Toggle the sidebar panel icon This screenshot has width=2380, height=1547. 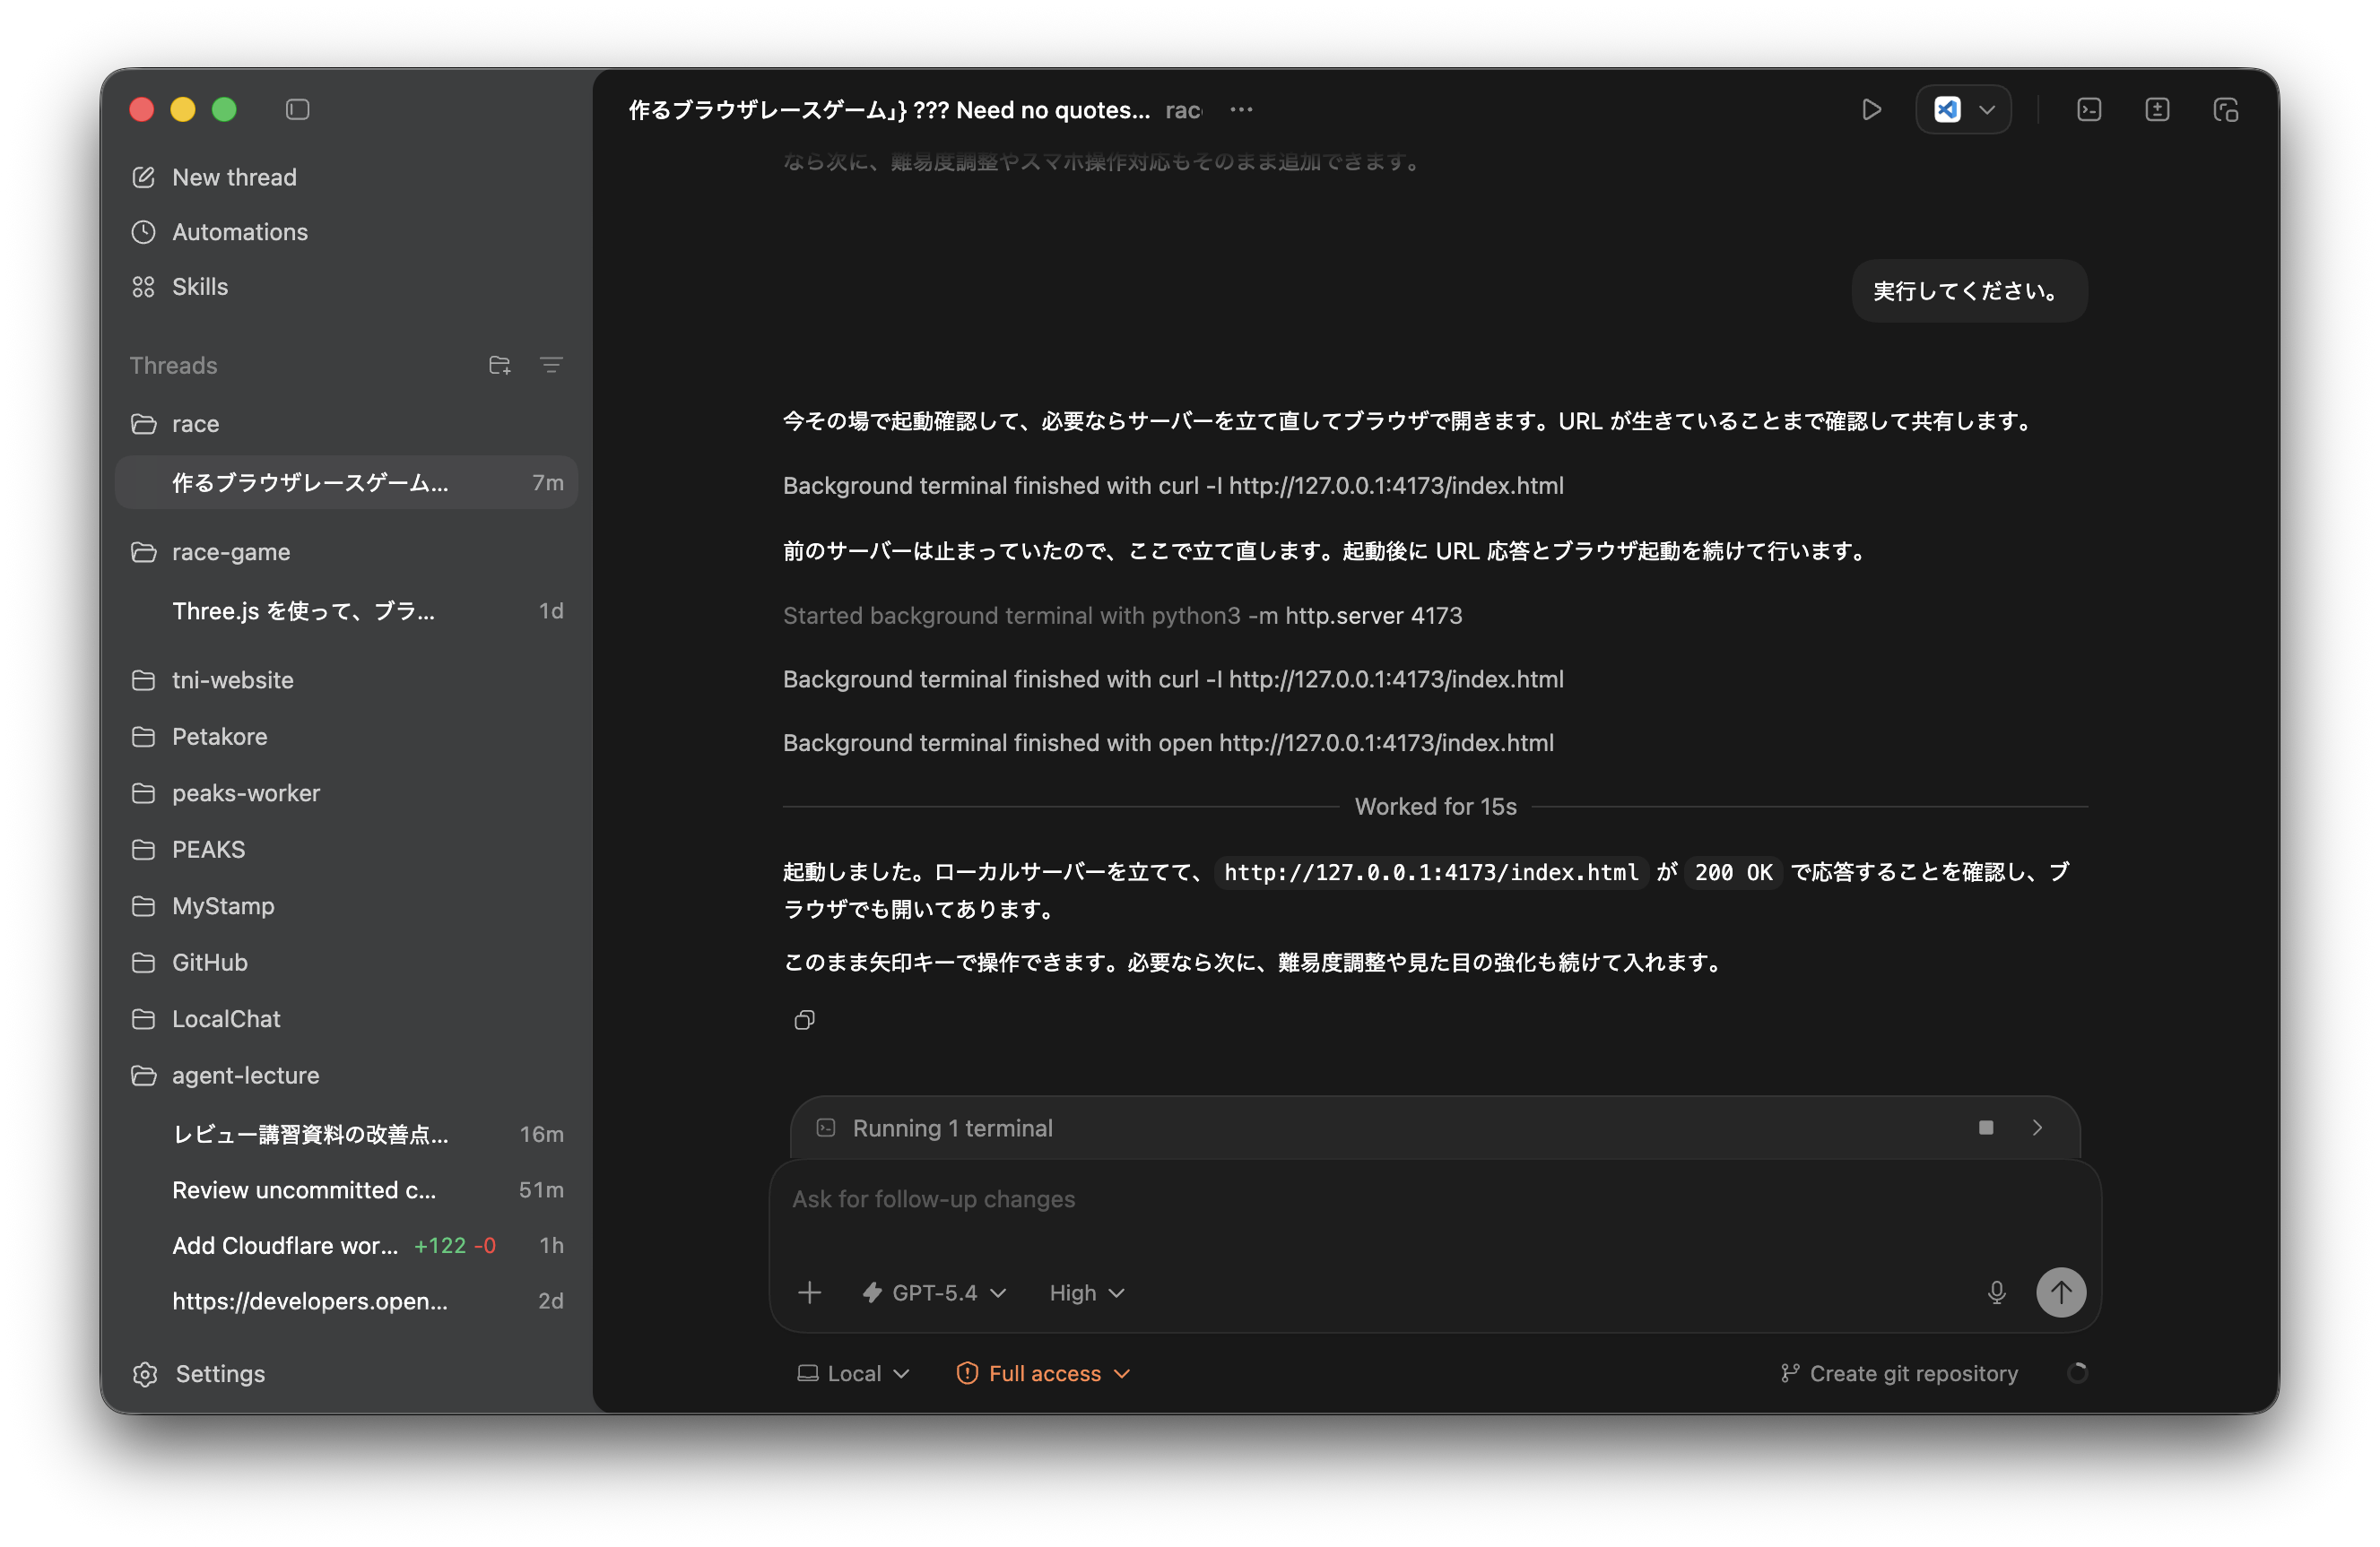(x=297, y=109)
